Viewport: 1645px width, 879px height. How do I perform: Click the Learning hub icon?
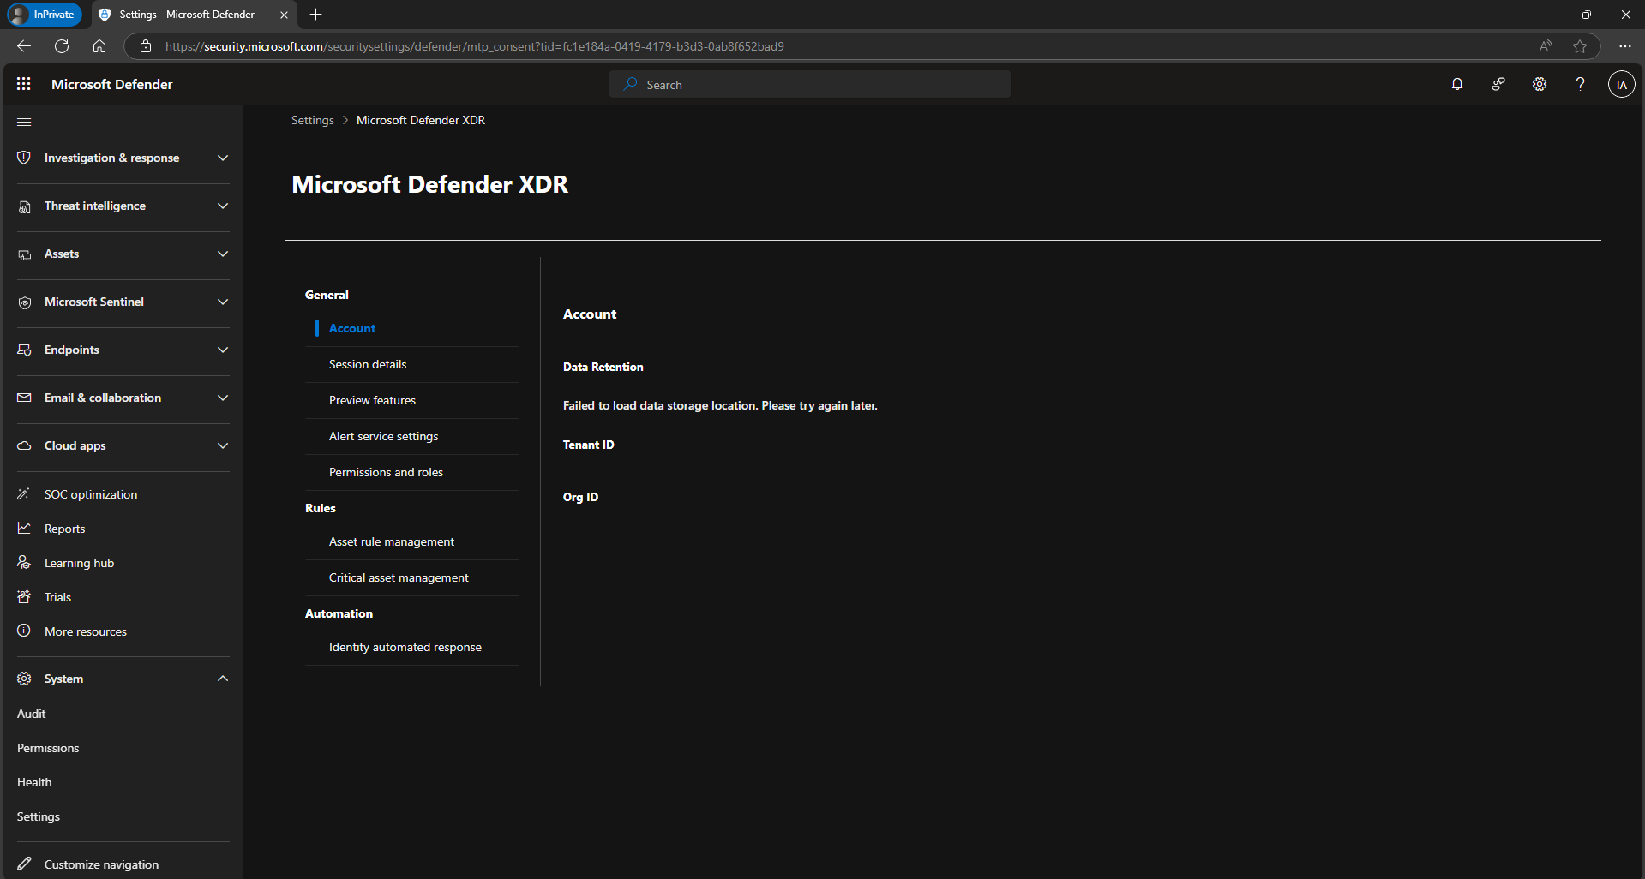pos(24,563)
